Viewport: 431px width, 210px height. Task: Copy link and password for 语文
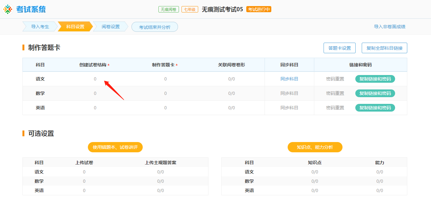375,79
